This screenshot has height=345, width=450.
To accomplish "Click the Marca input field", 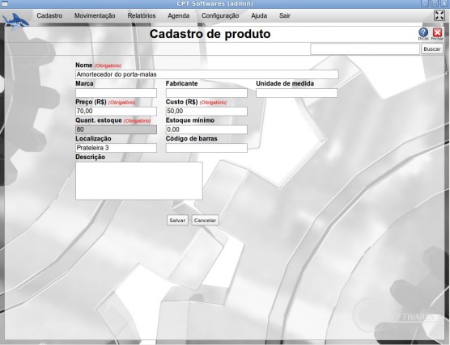I will coord(116,93).
